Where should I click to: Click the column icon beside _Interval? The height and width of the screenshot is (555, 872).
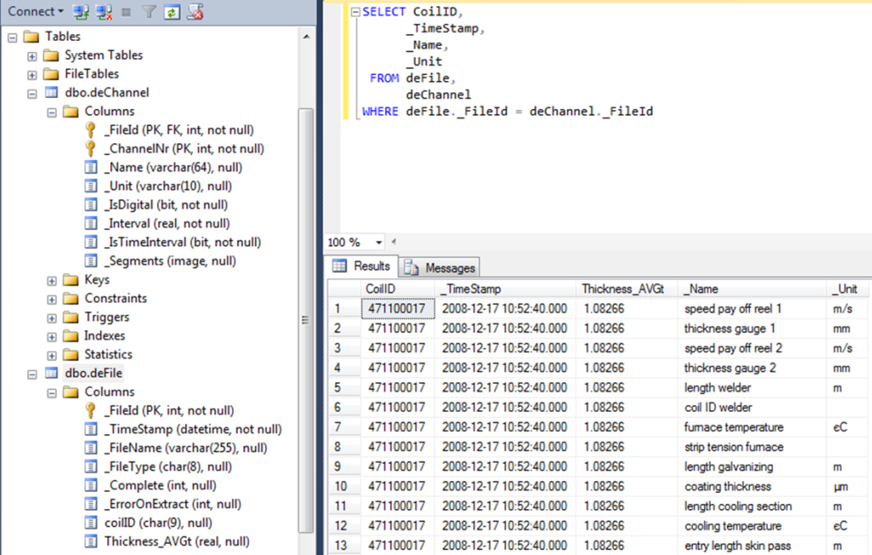[x=90, y=223]
